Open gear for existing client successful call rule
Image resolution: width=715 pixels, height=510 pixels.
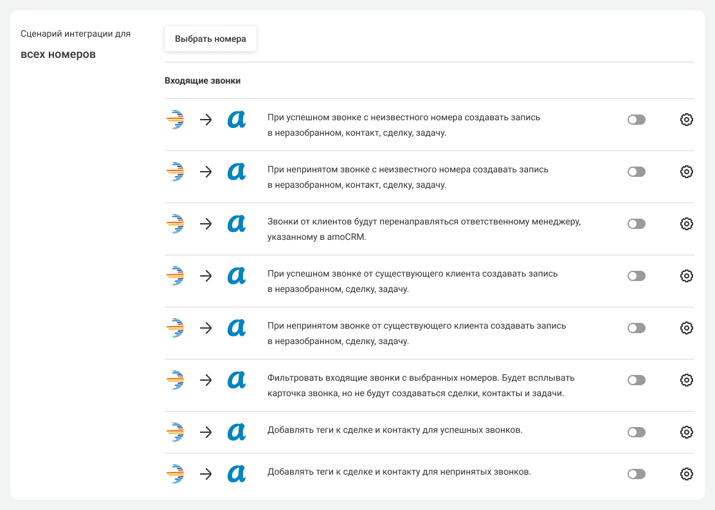686,276
